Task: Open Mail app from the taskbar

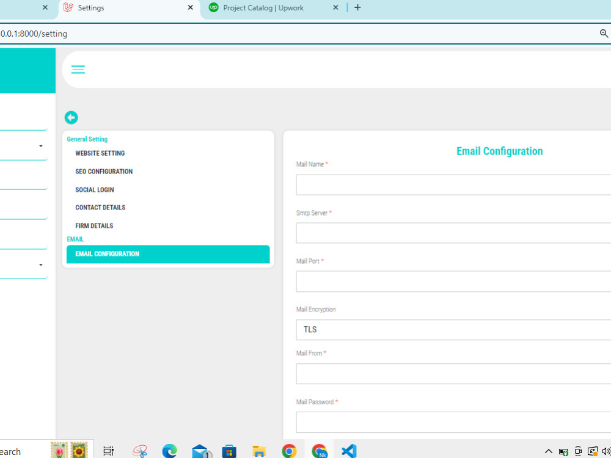Action: pyautogui.click(x=201, y=451)
